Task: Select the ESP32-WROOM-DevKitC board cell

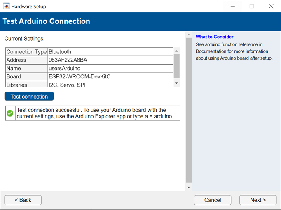Action: [110, 76]
